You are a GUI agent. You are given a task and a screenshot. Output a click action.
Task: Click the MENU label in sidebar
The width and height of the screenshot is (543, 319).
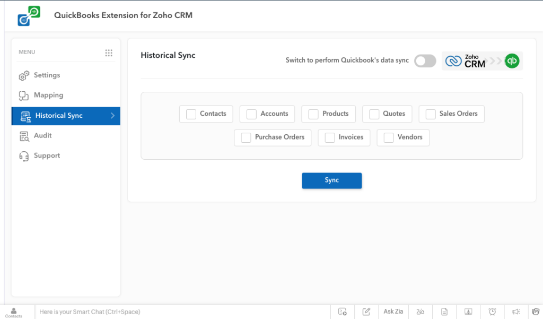tap(27, 52)
